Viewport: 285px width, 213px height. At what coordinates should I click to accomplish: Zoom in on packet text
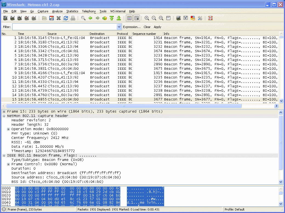coord(147,18)
